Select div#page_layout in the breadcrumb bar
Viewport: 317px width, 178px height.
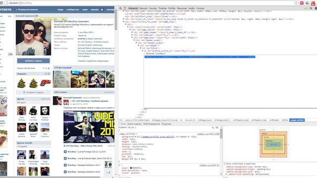click(x=205, y=120)
